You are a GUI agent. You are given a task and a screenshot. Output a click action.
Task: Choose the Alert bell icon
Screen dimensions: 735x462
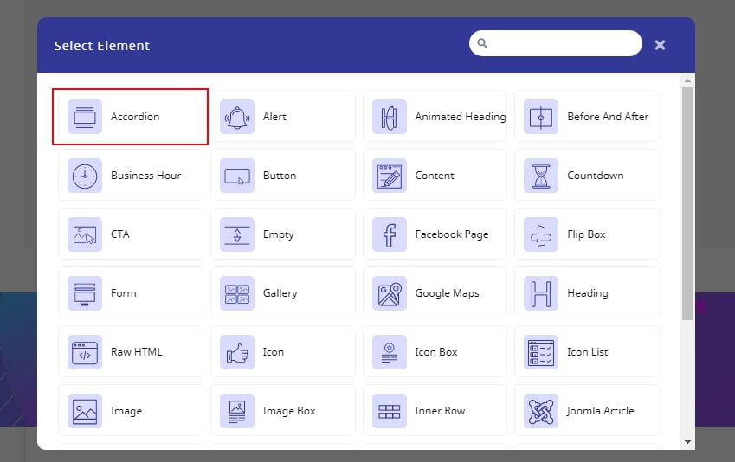pos(237,117)
